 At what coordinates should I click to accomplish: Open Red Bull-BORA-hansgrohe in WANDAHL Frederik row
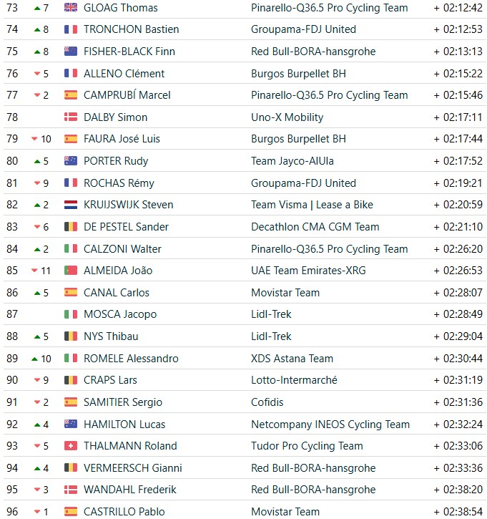coord(313,490)
